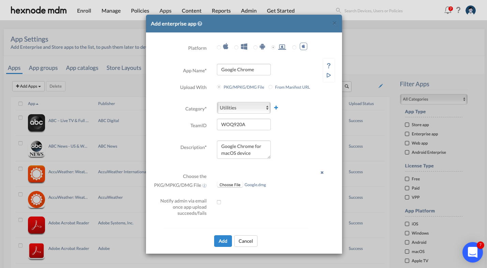Click the play video icon in dialog
Viewport: 487px width, 268px height.
coord(329,75)
